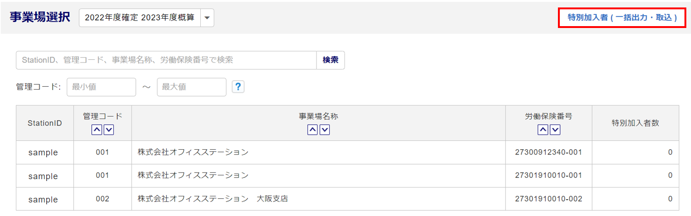Select row with insurance number 27301910010-001
Screen dimensions: 691x216
pos(548,176)
